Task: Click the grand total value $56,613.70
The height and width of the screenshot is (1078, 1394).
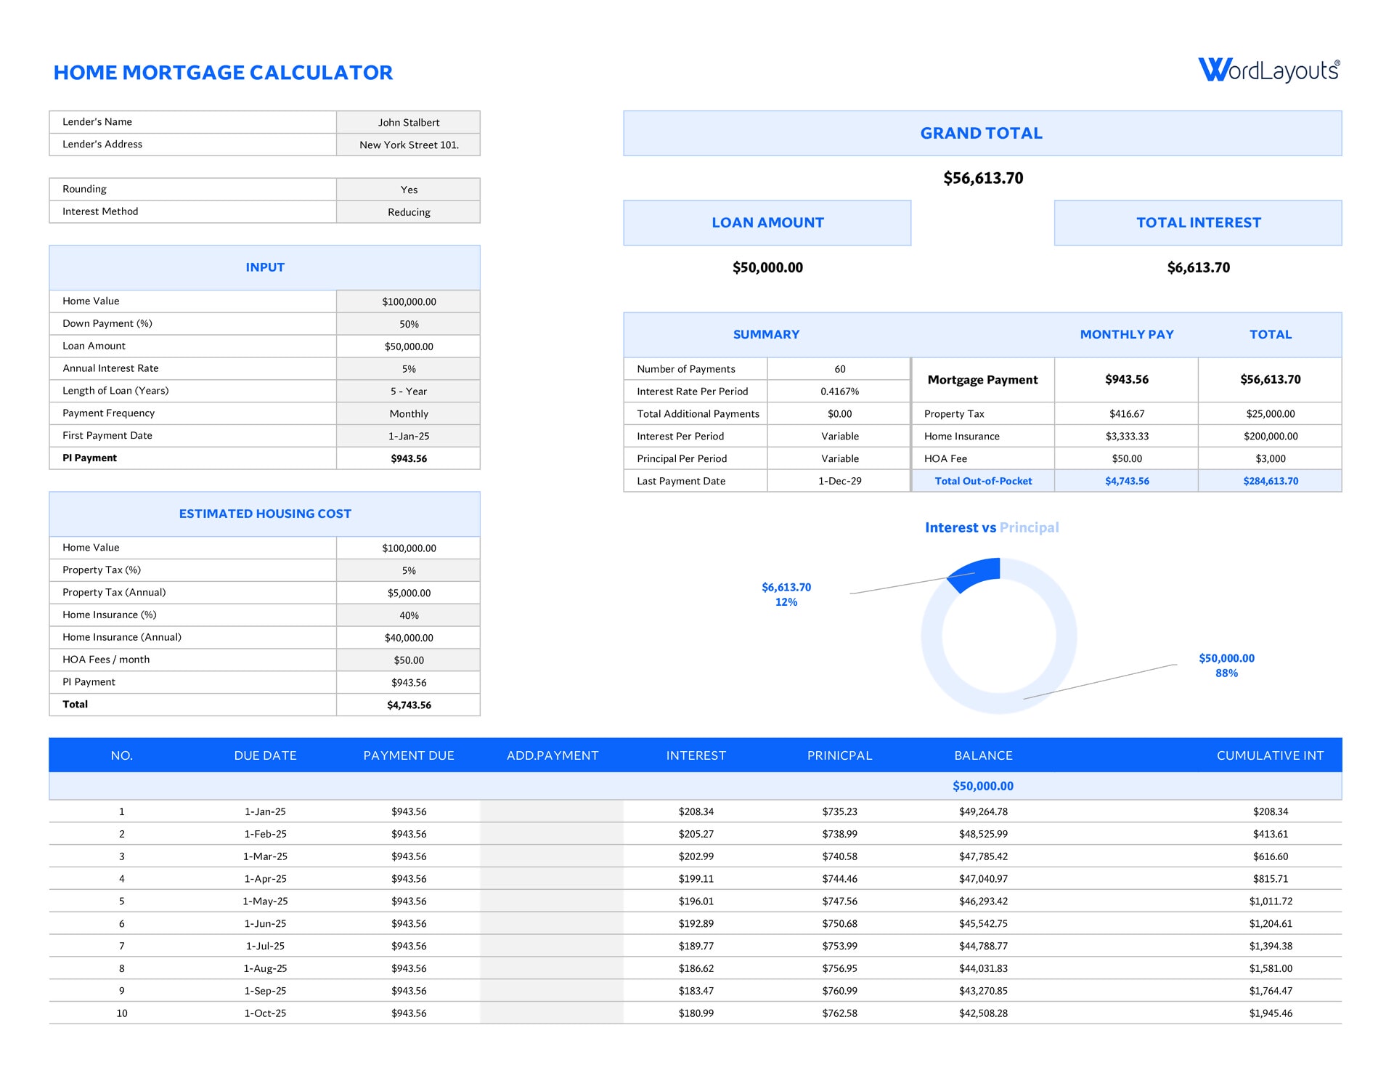Action: tap(982, 178)
